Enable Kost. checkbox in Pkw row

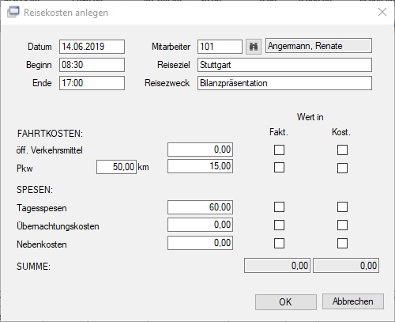point(342,168)
